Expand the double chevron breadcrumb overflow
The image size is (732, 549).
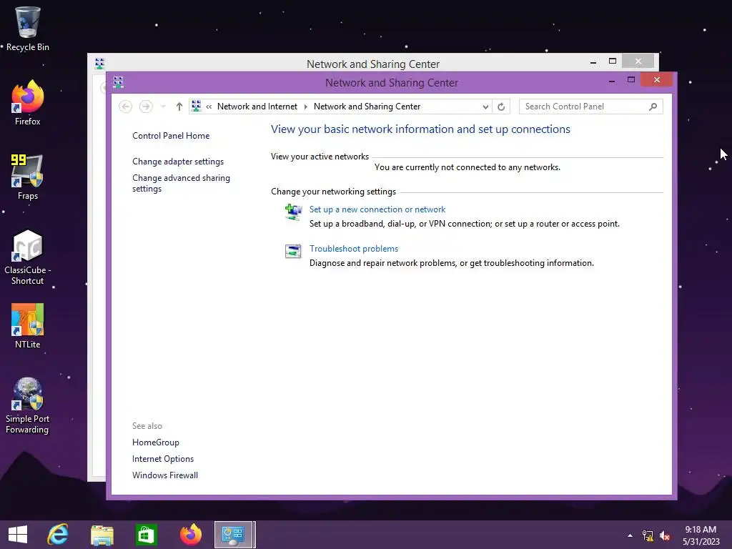[209, 107]
